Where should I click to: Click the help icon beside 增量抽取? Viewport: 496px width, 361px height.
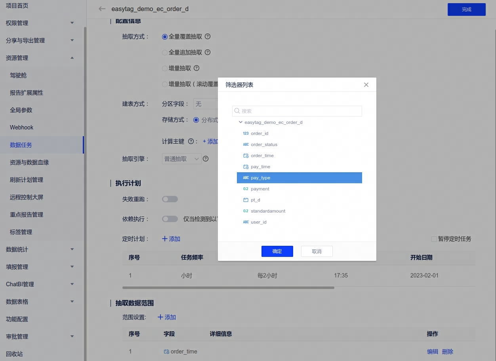pyautogui.click(x=196, y=68)
